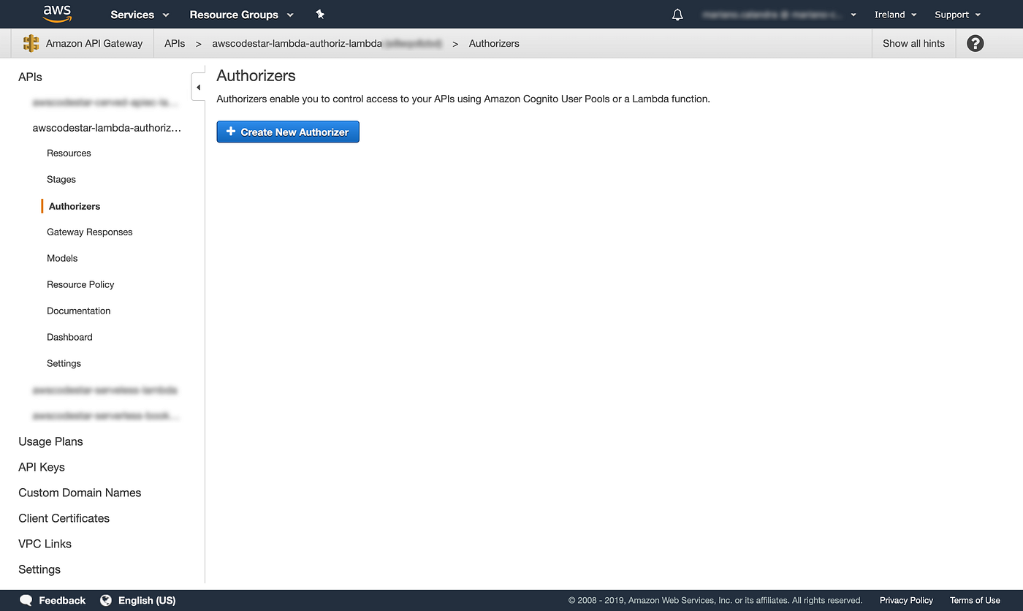Open the Resource Groups menu
This screenshot has width=1023, height=611.
241,14
